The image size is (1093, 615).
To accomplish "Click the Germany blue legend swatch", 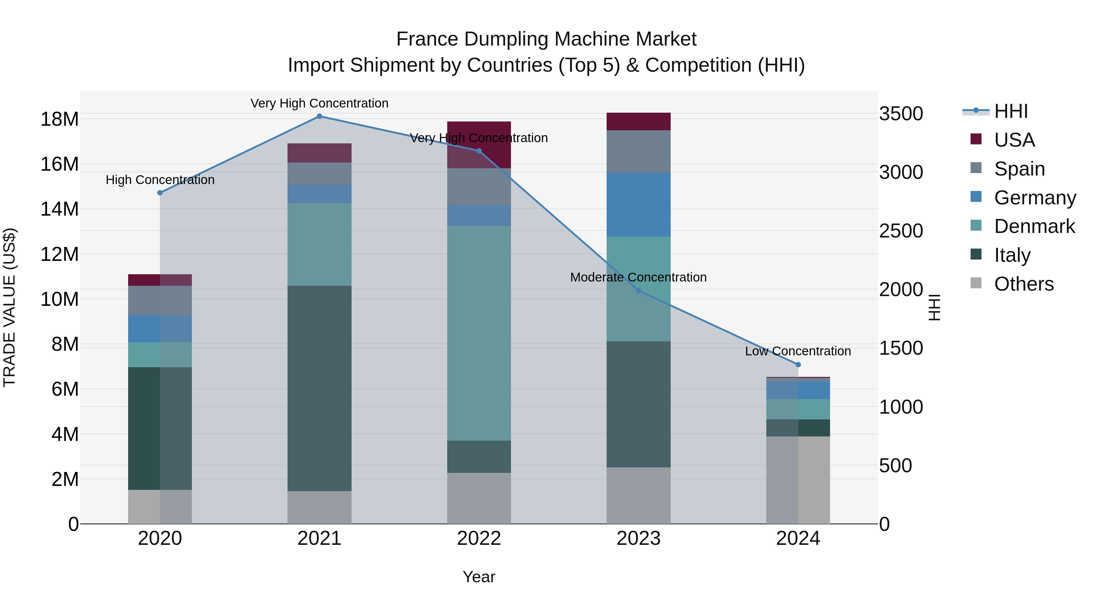I will (x=976, y=196).
